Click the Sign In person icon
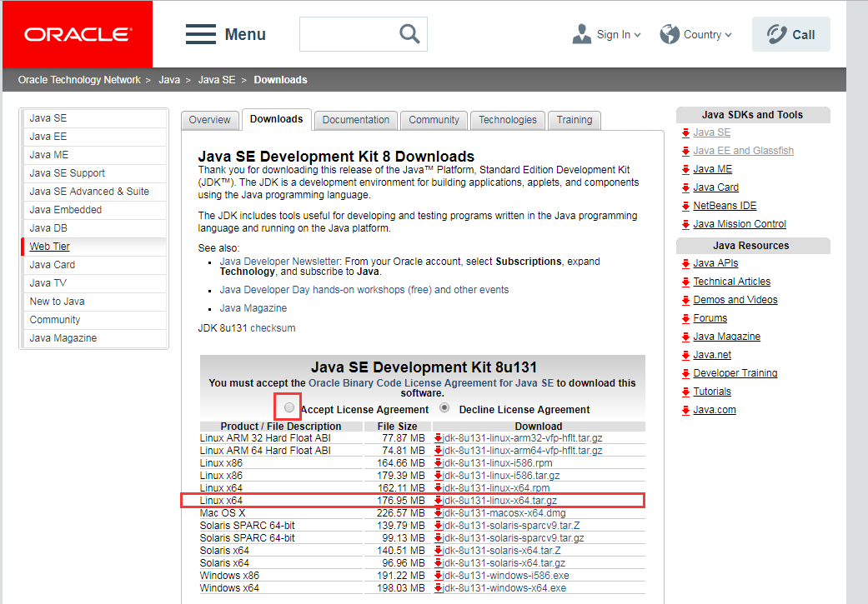The image size is (868, 604). [582, 34]
